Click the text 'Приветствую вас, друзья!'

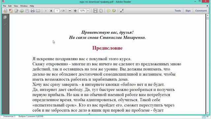click(107, 32)
